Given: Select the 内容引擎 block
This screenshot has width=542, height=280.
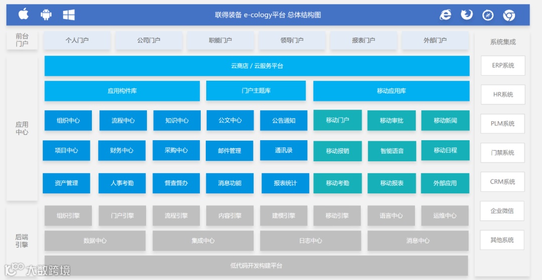Looking at the screenshot, I should [x=230, y=216].
